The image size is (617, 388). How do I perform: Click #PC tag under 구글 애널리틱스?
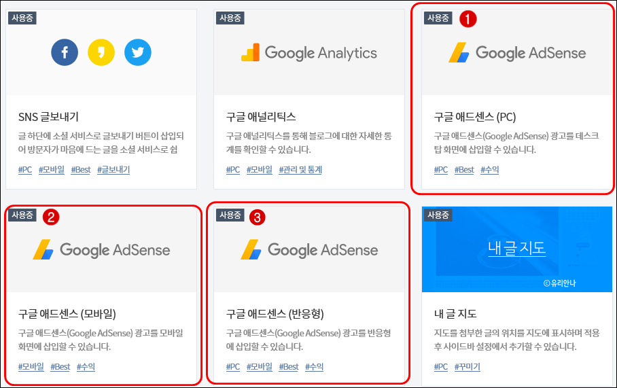click(233, 170)
